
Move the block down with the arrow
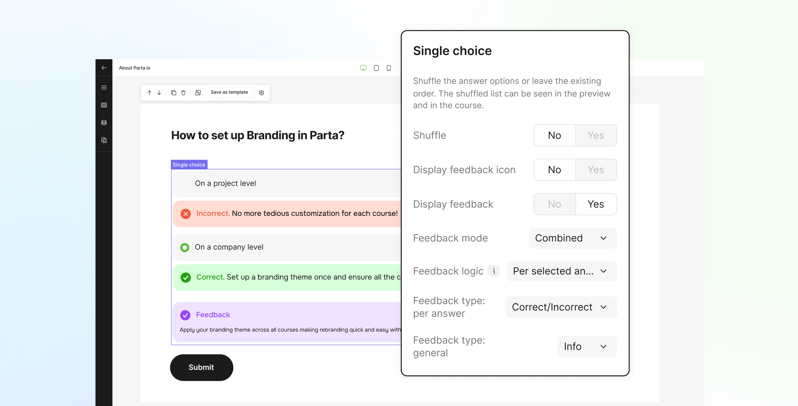[x=159, y=92]
